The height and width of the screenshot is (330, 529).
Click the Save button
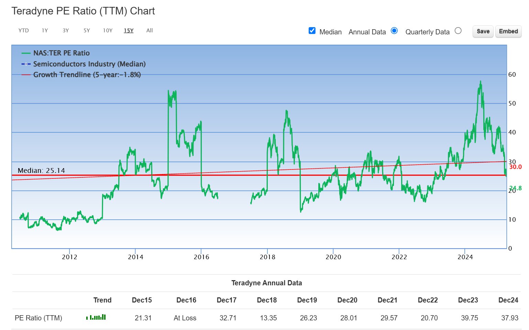coord(483,31)
